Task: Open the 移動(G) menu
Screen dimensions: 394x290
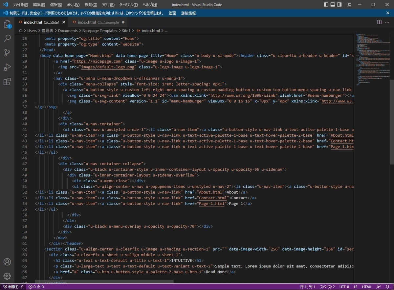Action: pyautogui.click(x=91, y=5)
